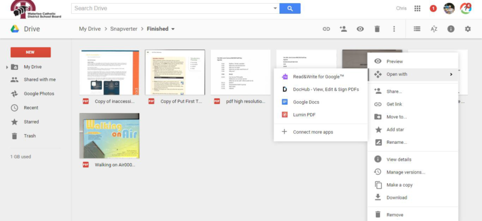Choose Share... from the context menu
Image resolution: width=482 pixels, height=221 pixels.
[413, 92]
